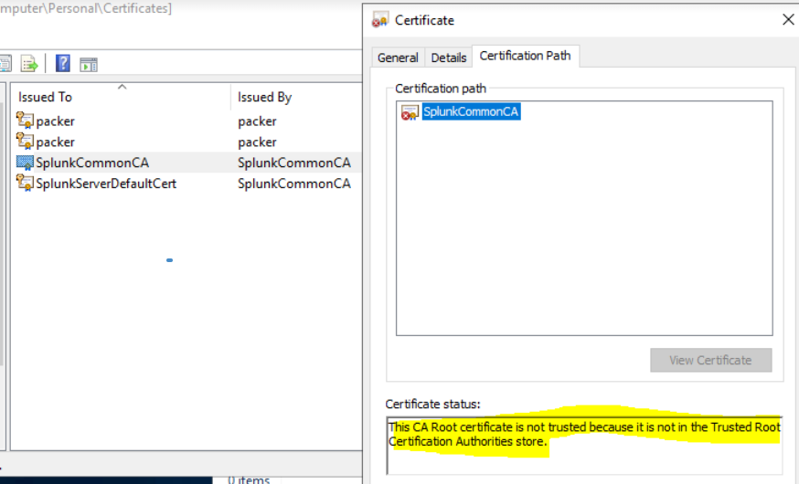Click the SplunkCommonCA certificate icon in list
Image resolution: width=799 pixels, height=484 pixels.
(x=25, y=163)
